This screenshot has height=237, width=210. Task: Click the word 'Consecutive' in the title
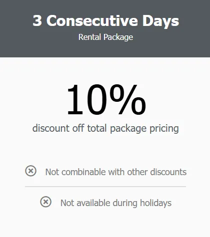click(x=92, y=20)
